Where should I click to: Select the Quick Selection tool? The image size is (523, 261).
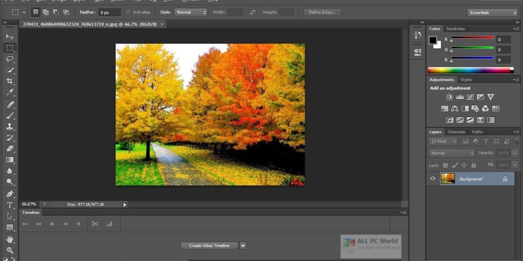tap(10, 70)
